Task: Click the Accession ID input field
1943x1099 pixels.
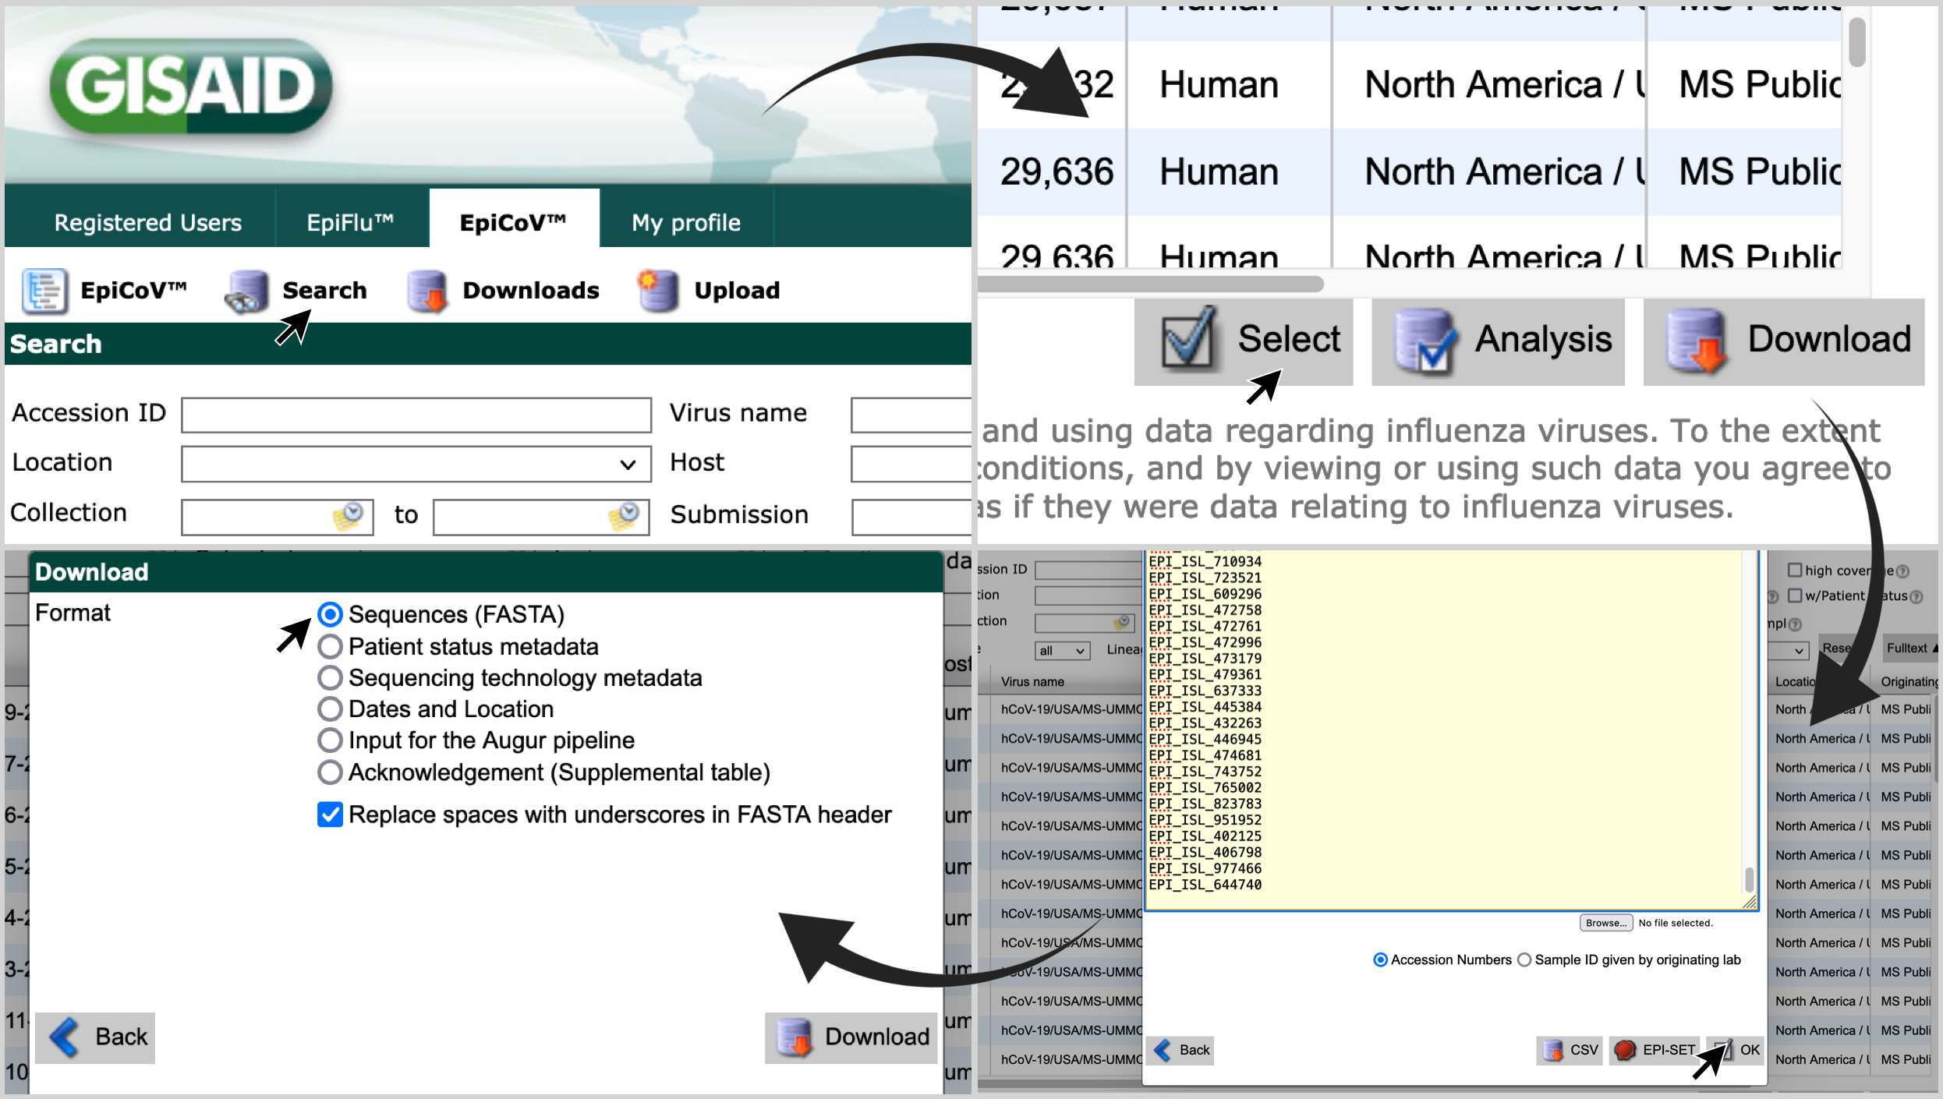Action: tap(416, 415)
